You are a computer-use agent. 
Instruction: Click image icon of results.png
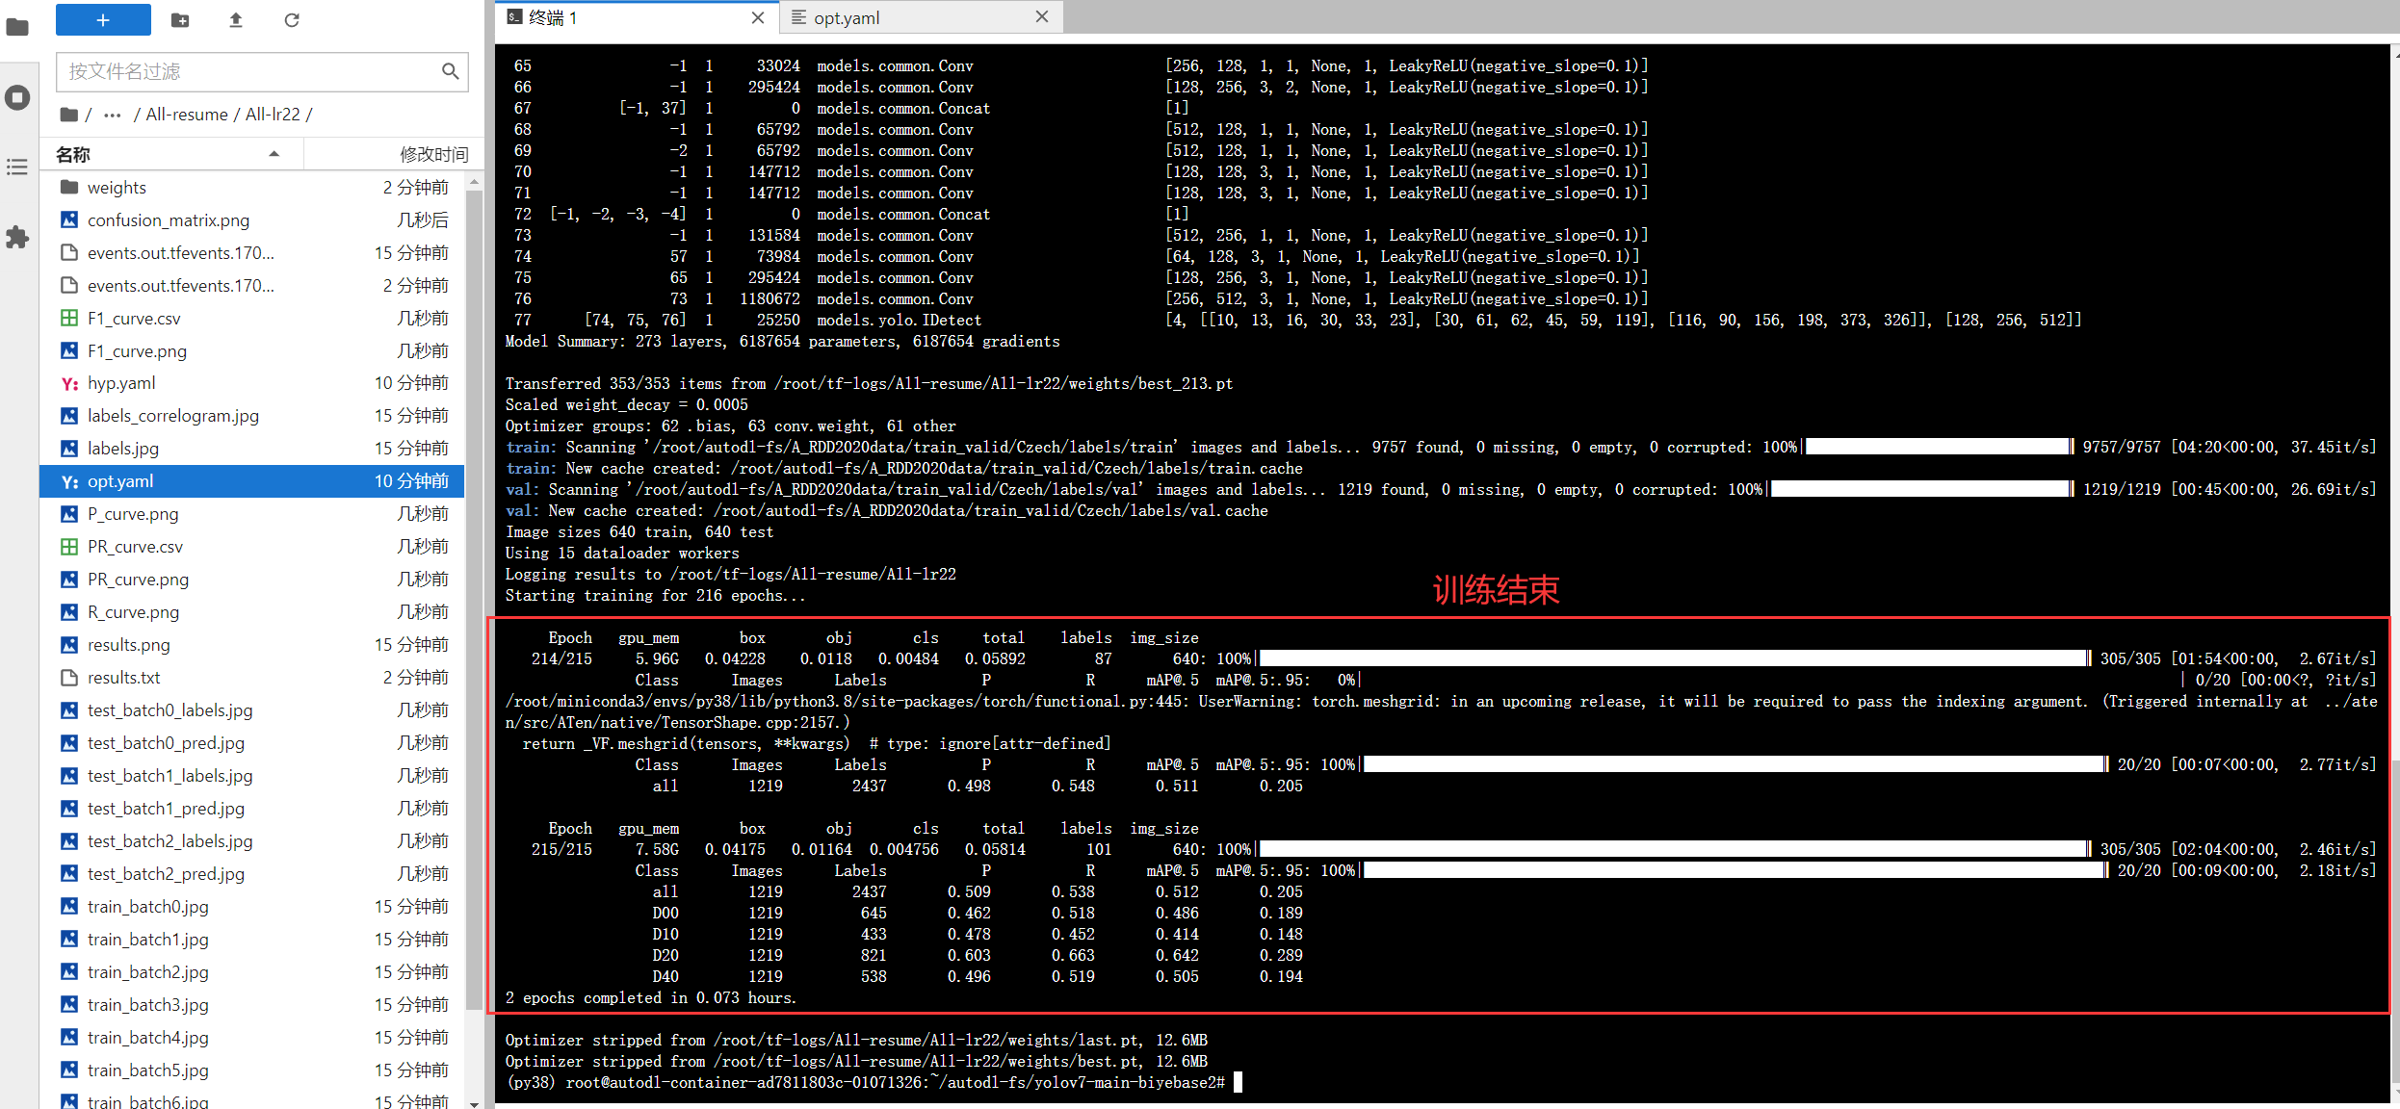69,645
